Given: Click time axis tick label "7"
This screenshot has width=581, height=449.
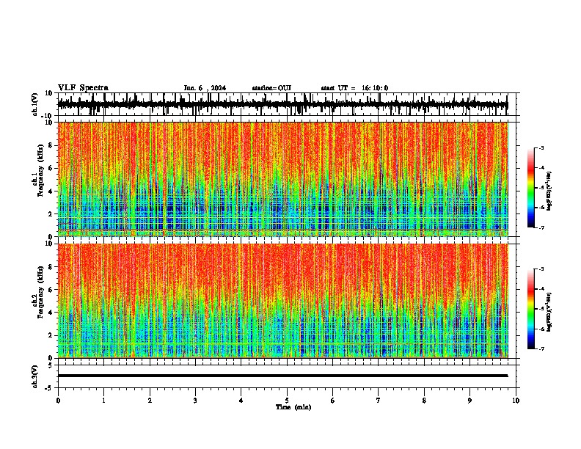Looking at the screenshot, I should point(379,401).
